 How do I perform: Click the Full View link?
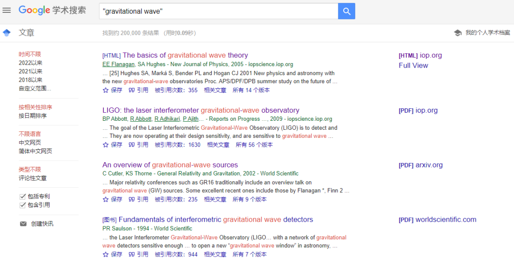click(x=414, y=66)
